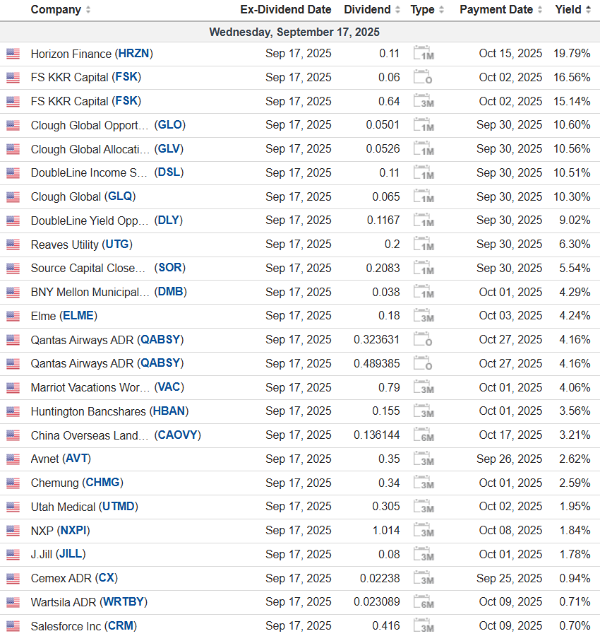Open the HRZN ticker link

pos(134,54)
